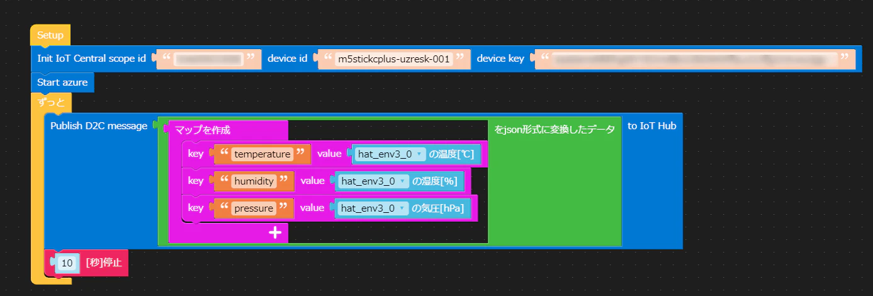Open the hat_env3_0 dropdown in the pressure row
Image resolution: width=873 pixels, height=296 pixels.
[x=373, y=208]
